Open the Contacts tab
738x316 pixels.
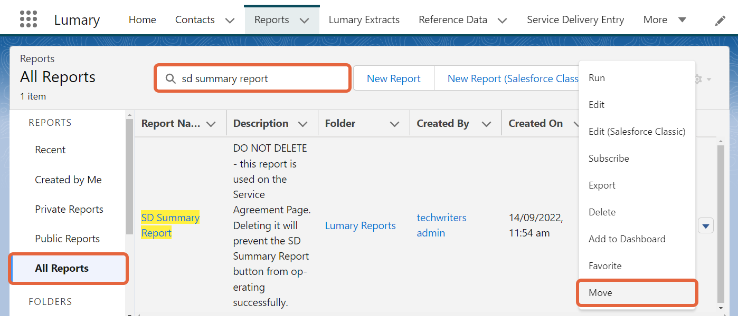(195, 20)
